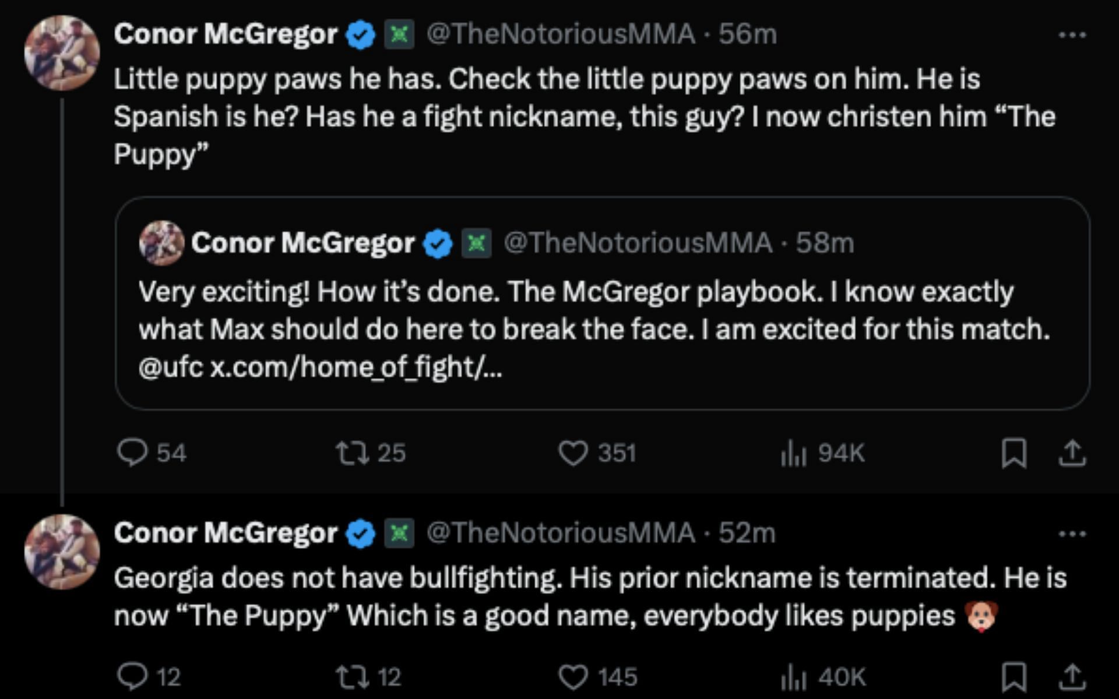Open more options for the 52m tweet

click(1072, 534)
